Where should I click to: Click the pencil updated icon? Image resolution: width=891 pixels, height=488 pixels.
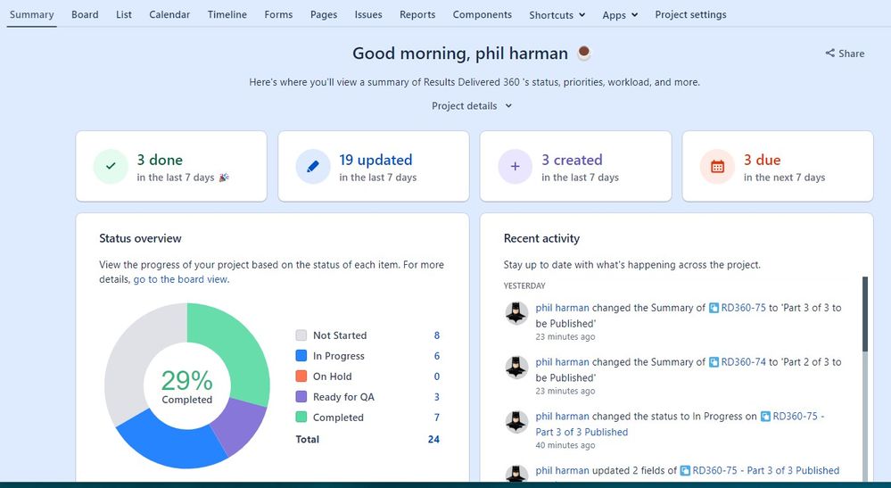[313, 167]
